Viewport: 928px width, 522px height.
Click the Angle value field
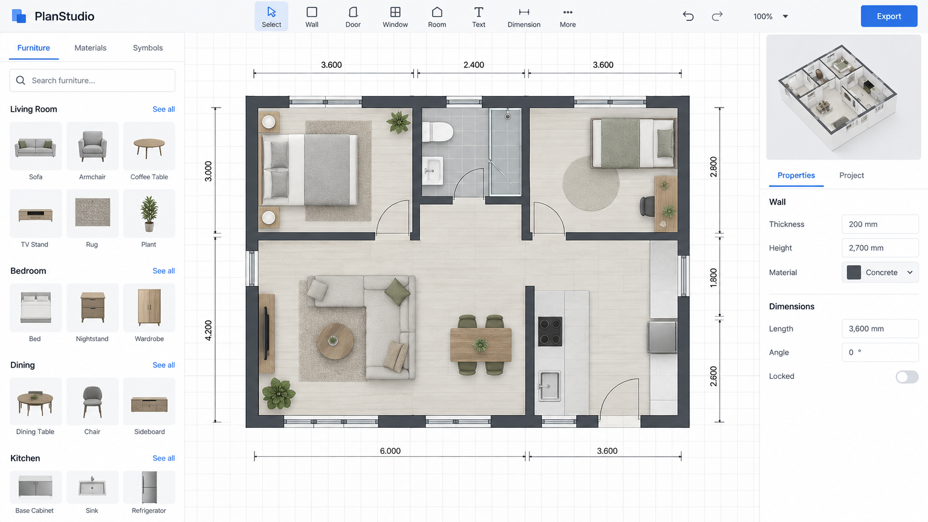point(880,352)
